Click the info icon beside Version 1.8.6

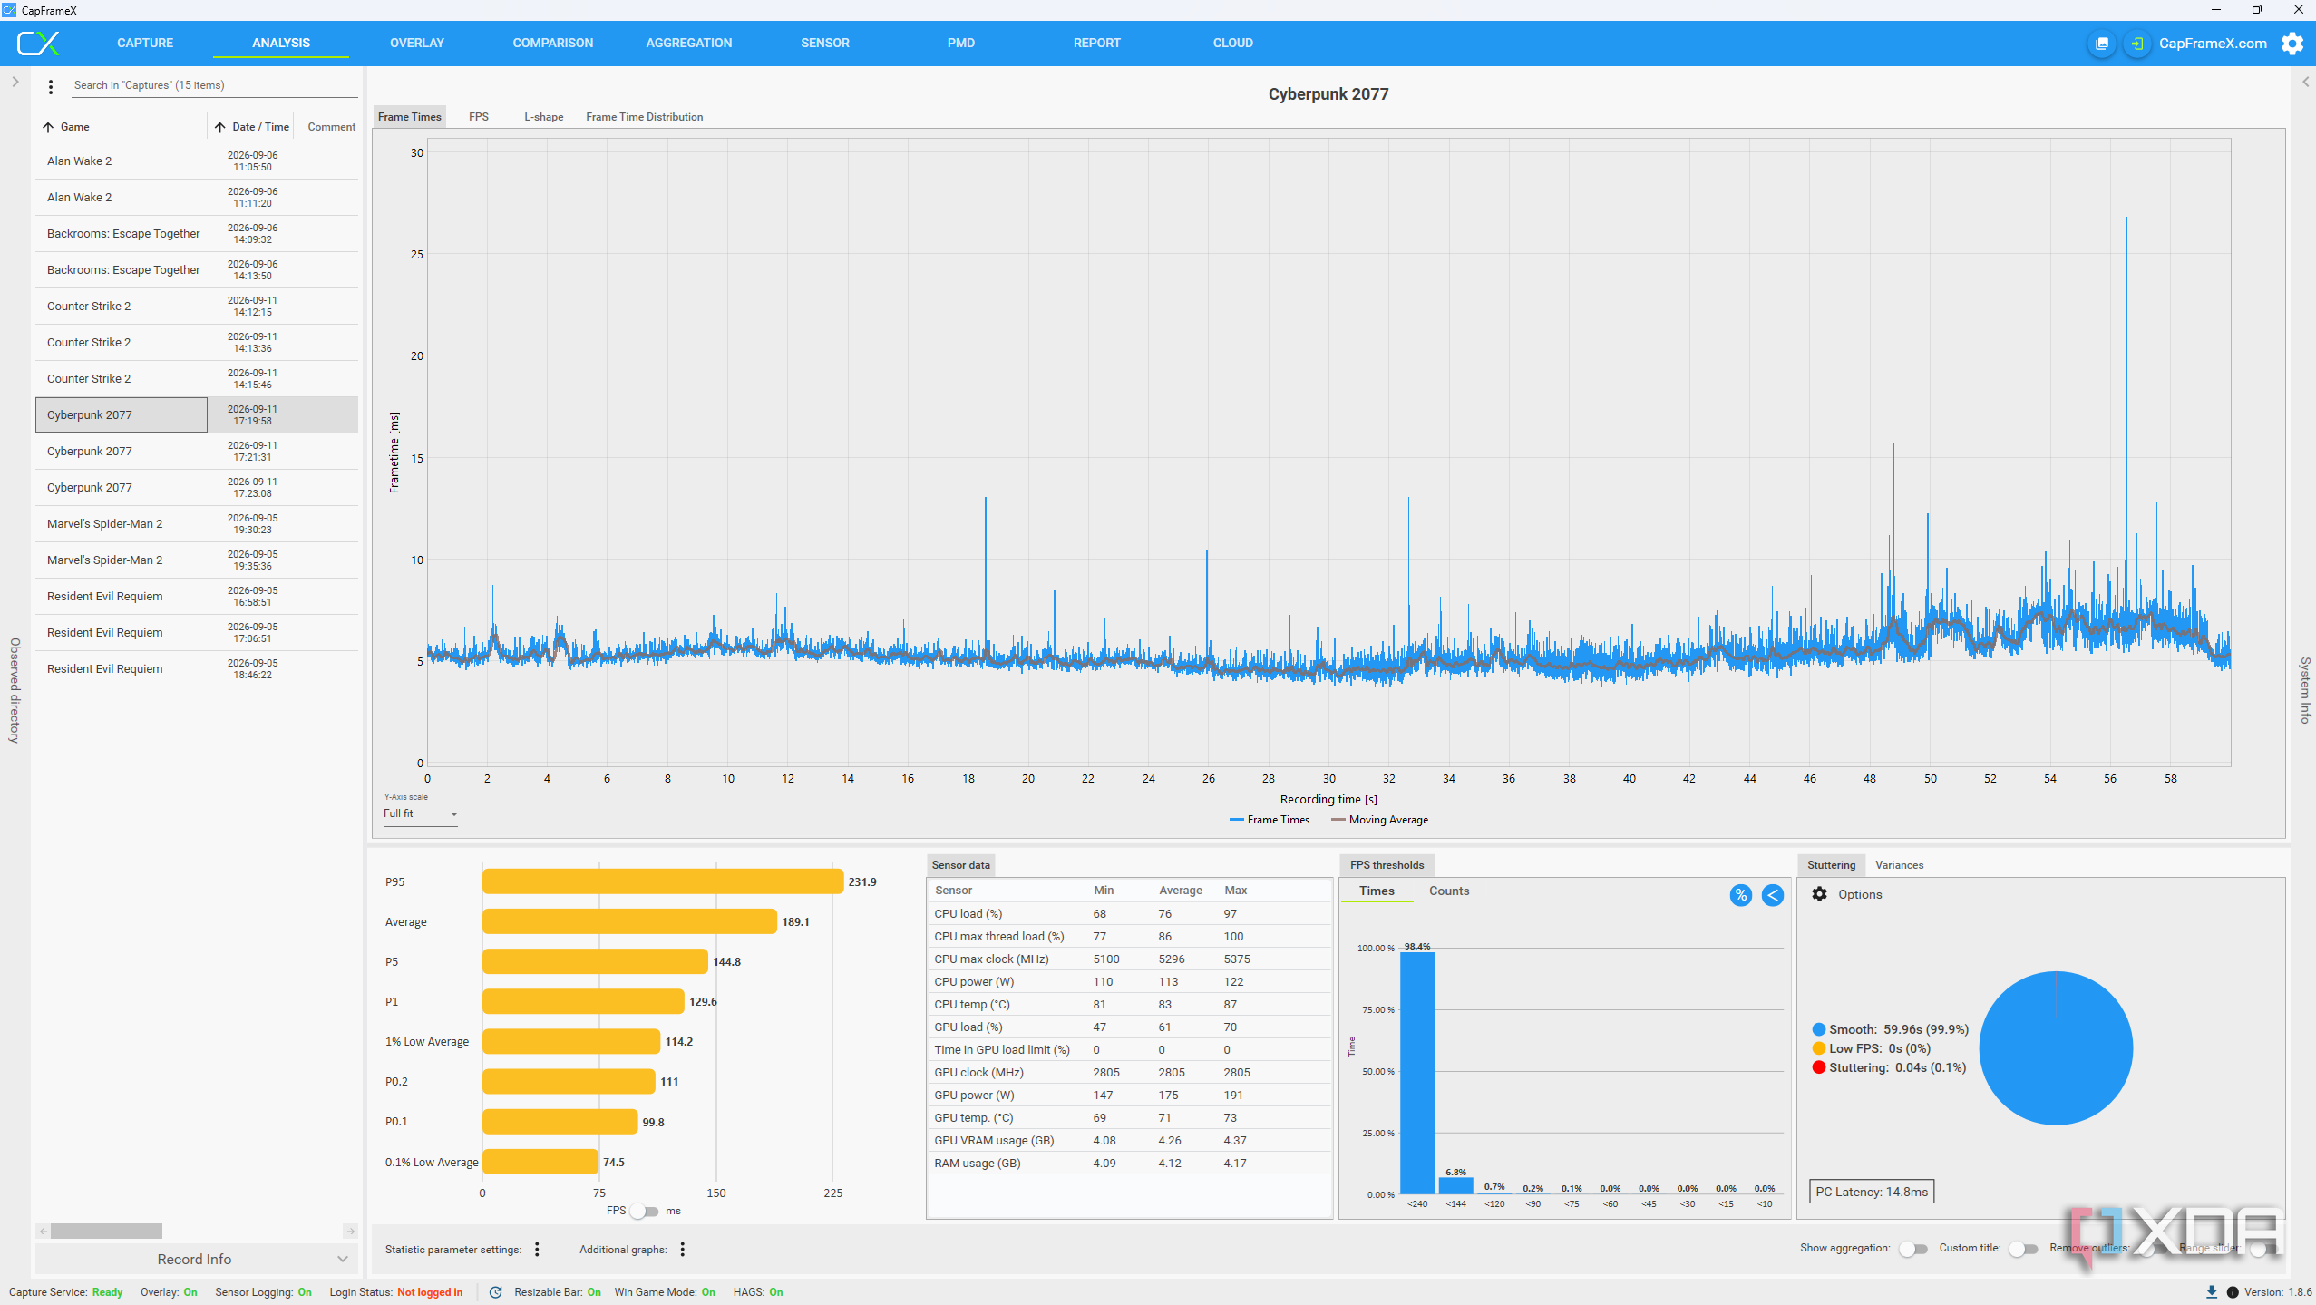2233,1292
